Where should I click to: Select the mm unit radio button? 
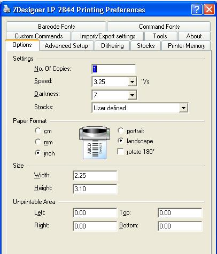pos(38,142)
